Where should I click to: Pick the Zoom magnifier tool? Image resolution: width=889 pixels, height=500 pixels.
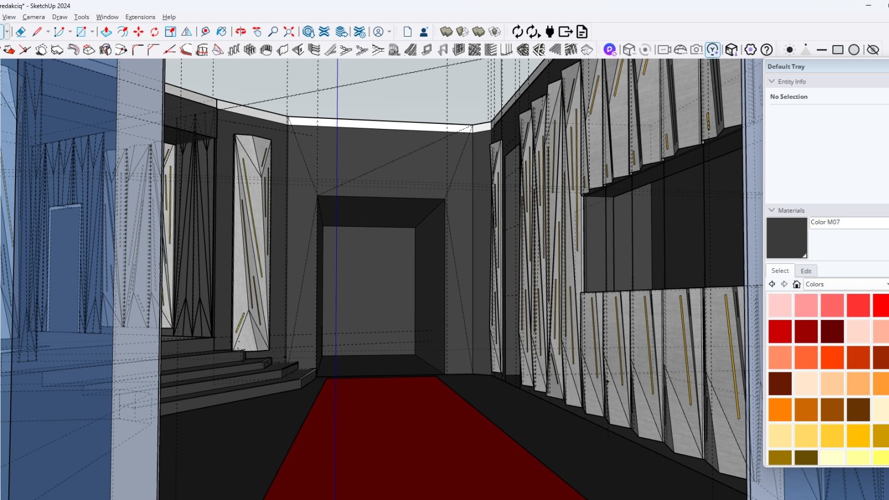coord(273,32)
